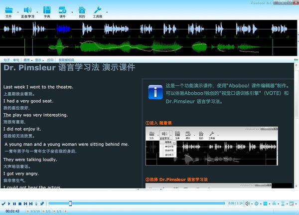Click the translation 我的座位很好。

[x=16, y=108]
